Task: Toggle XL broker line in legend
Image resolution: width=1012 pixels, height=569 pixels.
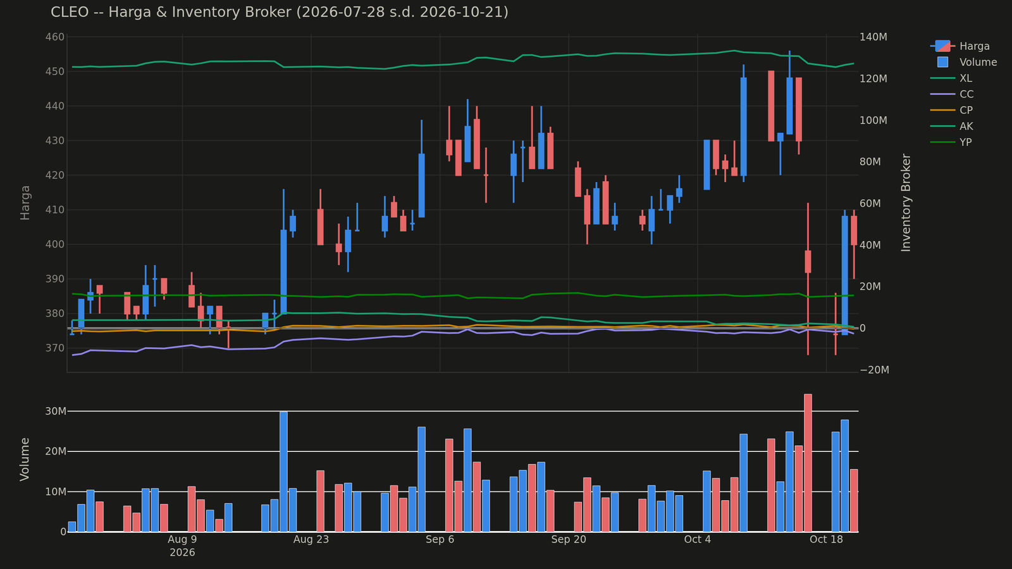Action: click(x=952, y=78)
